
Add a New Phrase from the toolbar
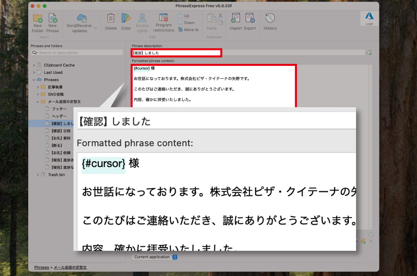point(52,23)
